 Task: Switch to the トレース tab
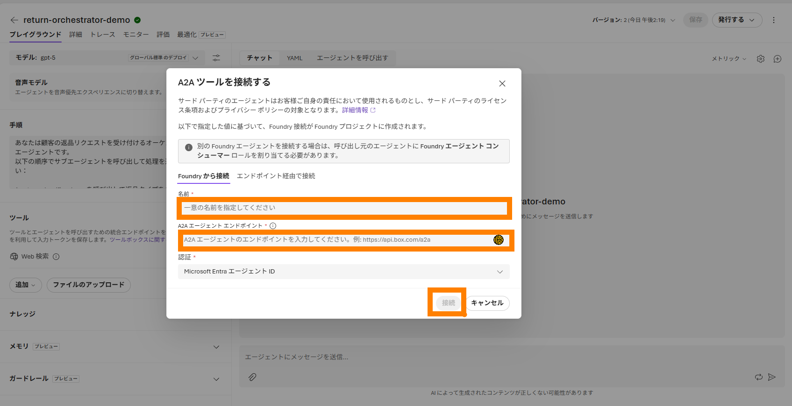(103, 35)
